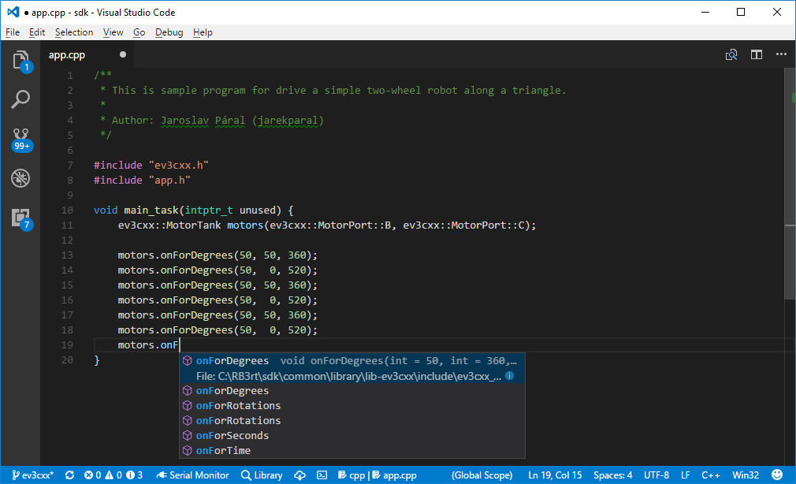This screenshot has width=796, height=484.
Task: Open the Debug menu
Action: [169, 32]
